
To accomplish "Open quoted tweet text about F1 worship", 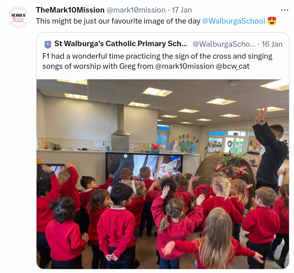I will [157, 61].
